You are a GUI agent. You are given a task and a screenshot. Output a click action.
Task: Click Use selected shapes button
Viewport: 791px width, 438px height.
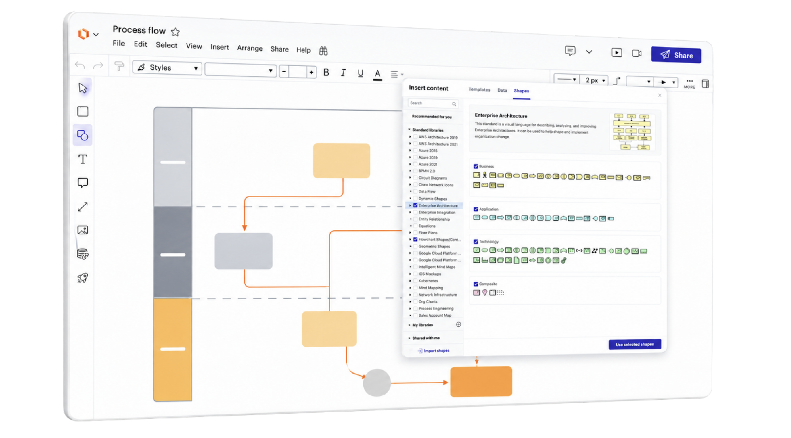[635, 344]
